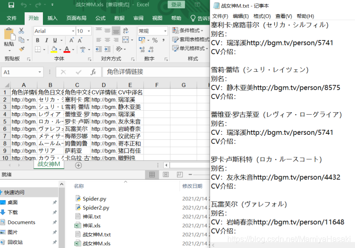Image resolution: width=355 pixels, height=248 pixels.
Task: Click the Wrap Text icon
Action: point(126,31)
